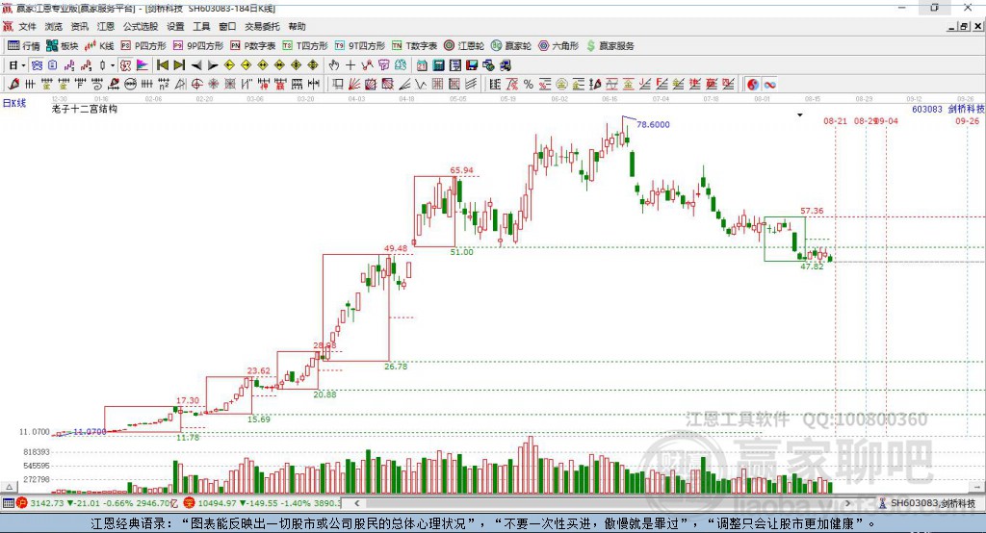The image size is (986, 533).
Task: Step chart right with black arrow
Action: pos(213,65)
